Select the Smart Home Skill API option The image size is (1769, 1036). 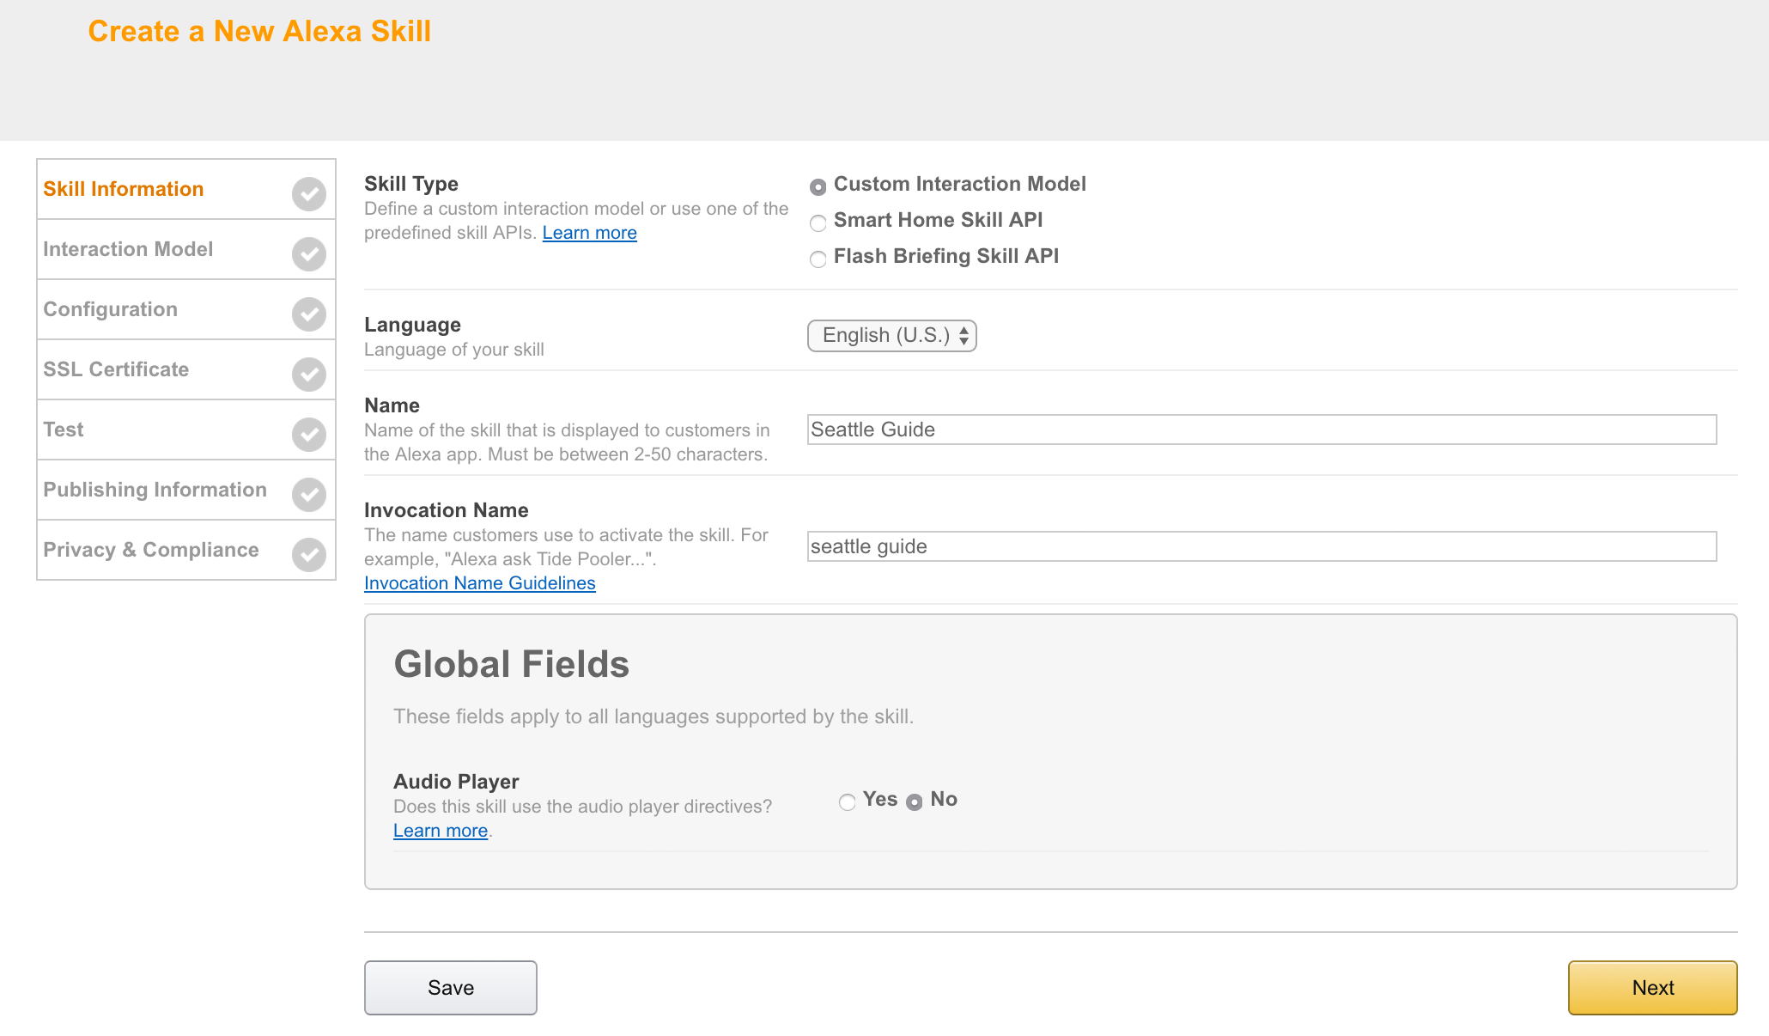point(818,222)
